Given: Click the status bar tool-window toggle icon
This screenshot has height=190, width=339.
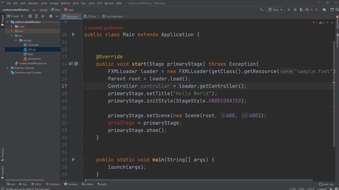Looking at the screenshot, I should (2, 189).
